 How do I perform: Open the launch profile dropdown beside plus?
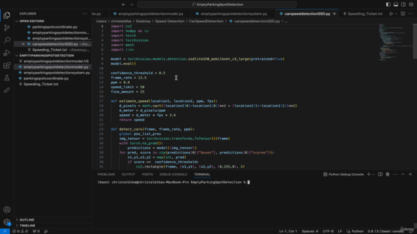click(373, 174)
